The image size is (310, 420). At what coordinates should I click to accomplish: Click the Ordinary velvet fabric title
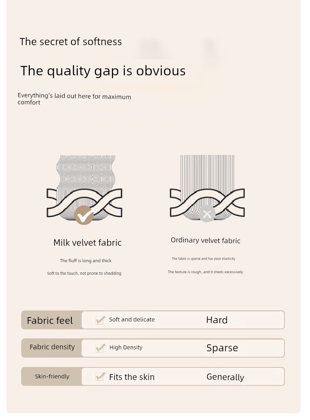pyautogui.click(x=206, y=241)
